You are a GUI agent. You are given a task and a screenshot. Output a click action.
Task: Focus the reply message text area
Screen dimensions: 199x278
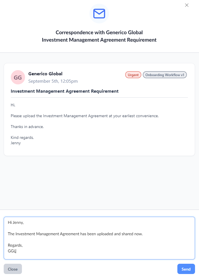click(x=99, y=238)
